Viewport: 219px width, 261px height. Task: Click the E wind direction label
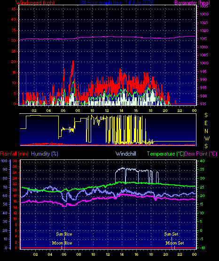[206, 123]
